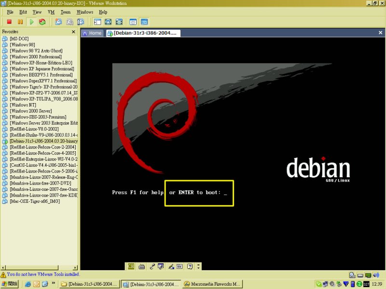
Task: Select [RedHat-Linux-V8.0-2002] entry
Action: [34, 129]
